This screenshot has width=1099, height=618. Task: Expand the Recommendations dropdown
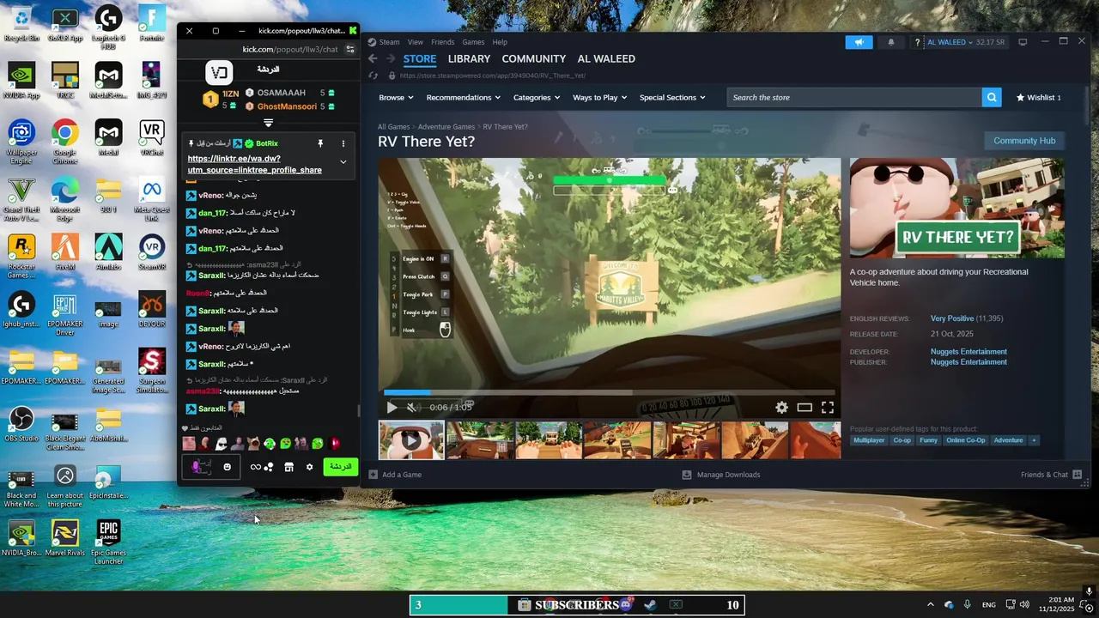coord(464,97)
